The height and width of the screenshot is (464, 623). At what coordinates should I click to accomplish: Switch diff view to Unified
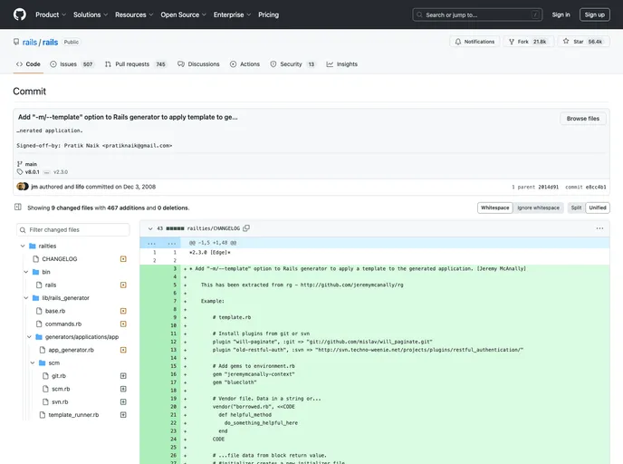(x=597, y=208)
